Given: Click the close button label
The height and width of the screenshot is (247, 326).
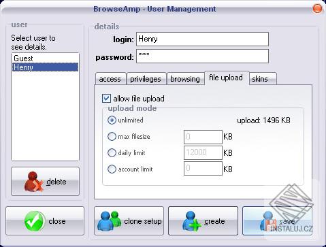Looking at the screenshot, I should click(57, 221).
